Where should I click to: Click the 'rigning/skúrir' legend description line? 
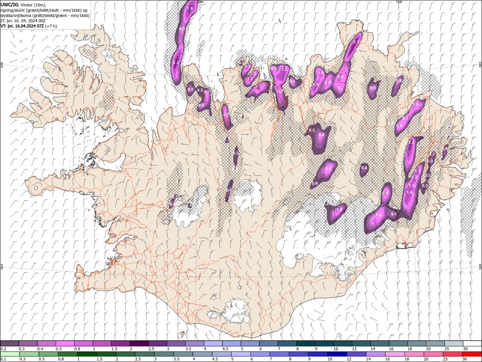pos(44,10)
